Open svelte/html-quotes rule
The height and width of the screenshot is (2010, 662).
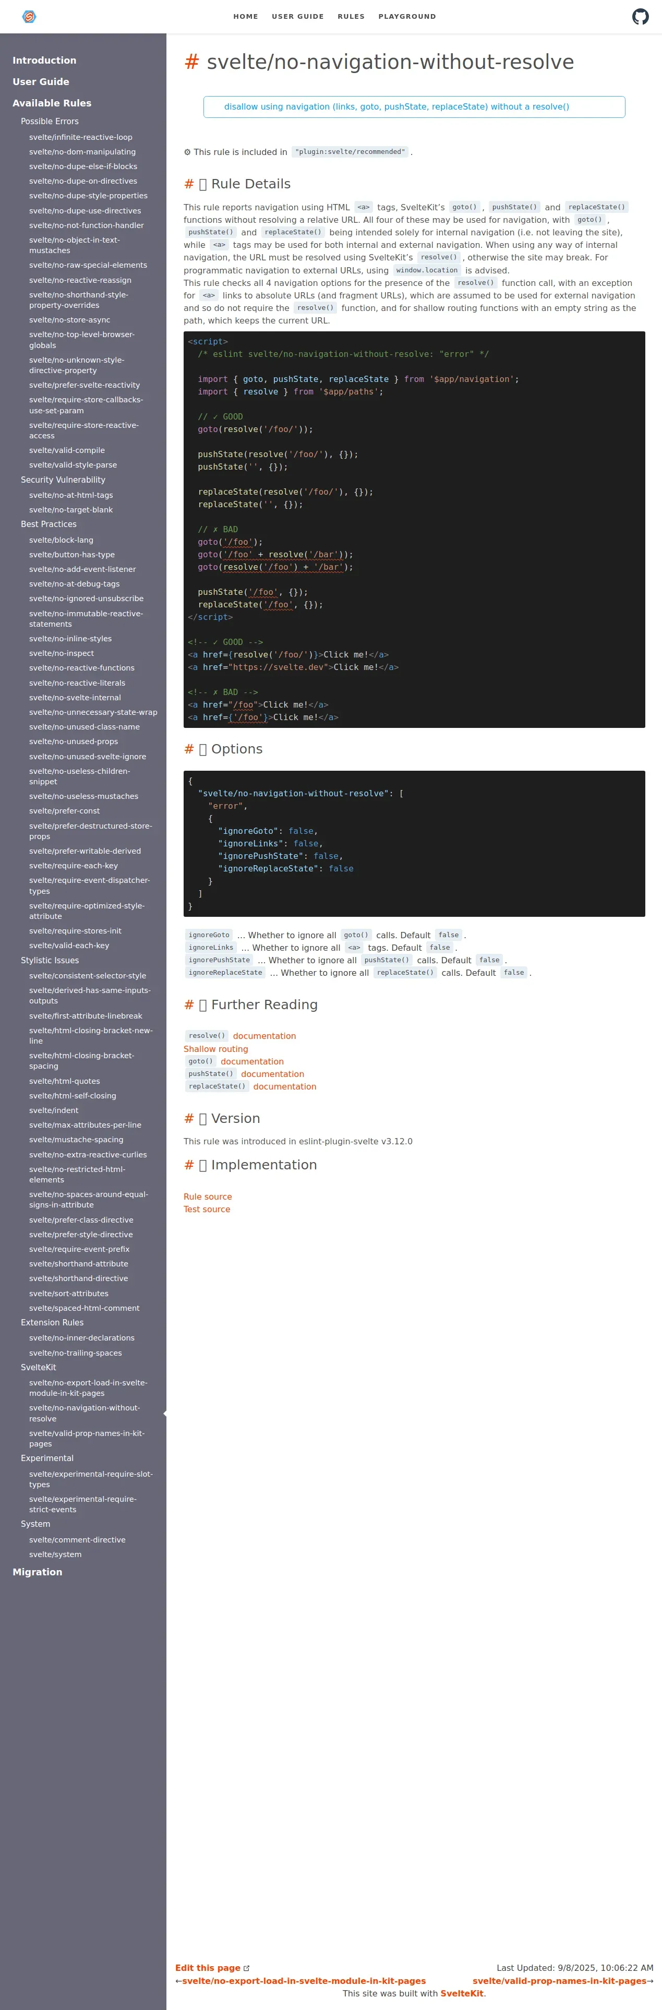click(x=65, y=1082)
